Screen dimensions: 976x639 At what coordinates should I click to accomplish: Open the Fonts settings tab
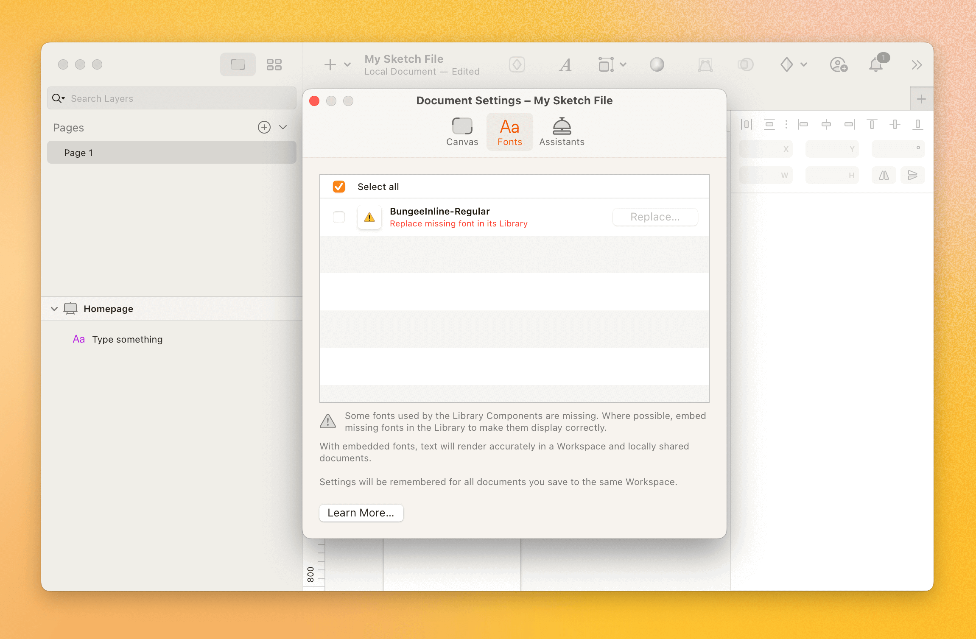pyautogui.click(x=510, y=132)
